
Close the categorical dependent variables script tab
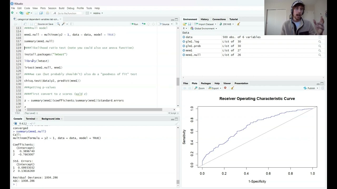60,19
